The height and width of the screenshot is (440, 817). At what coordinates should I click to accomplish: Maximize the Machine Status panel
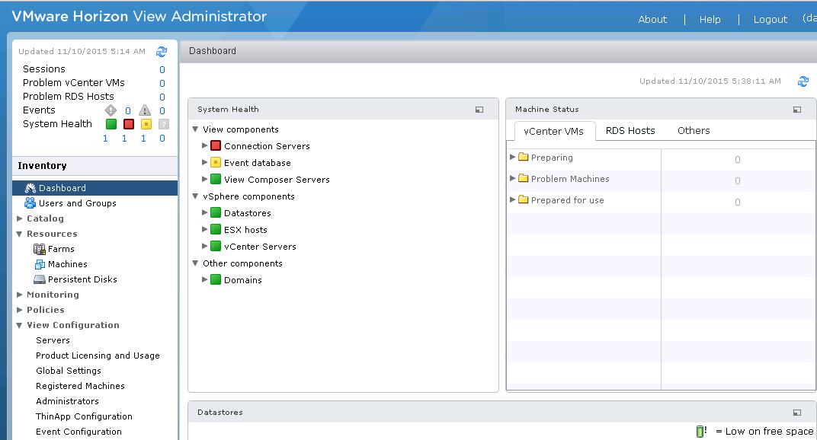tap(797, 110)
